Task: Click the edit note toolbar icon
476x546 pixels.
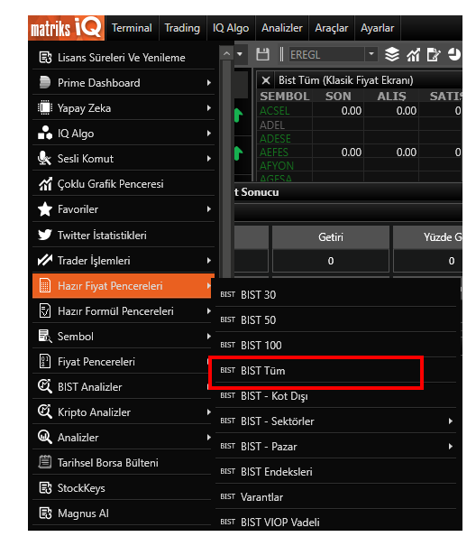Action: coord(434,55)
